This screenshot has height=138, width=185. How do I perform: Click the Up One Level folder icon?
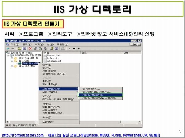[19, 48]
